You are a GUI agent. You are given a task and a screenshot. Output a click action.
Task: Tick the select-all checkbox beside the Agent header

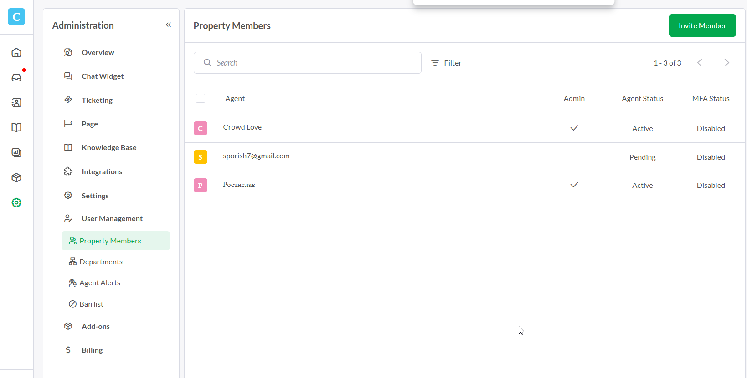click(201, 98)
